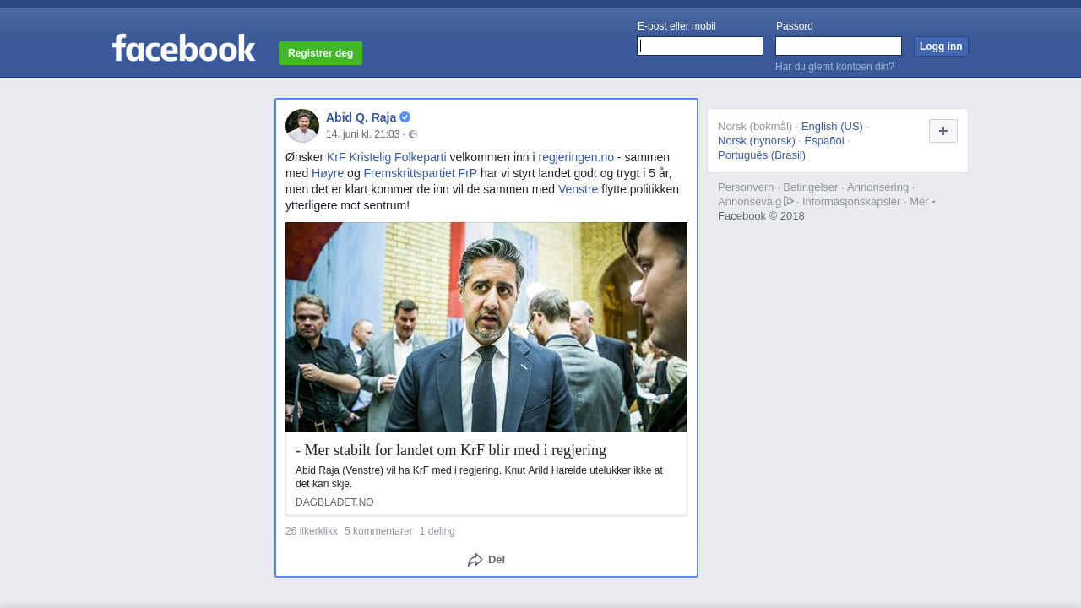Switch language to English (US)

(x=832, y=127)
